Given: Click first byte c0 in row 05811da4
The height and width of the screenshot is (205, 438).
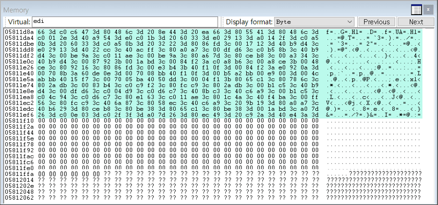Looking at the screenshot, I should (41, 37).
